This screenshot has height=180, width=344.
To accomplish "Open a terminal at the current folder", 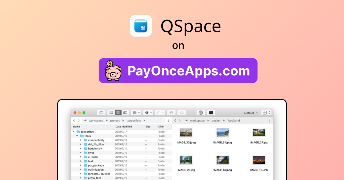I will click(x=210, y=112).
